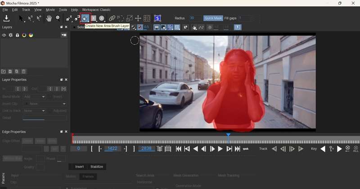Open the Blend Mode dropdown
Viewport: 360px width, 189px height.
34,97
